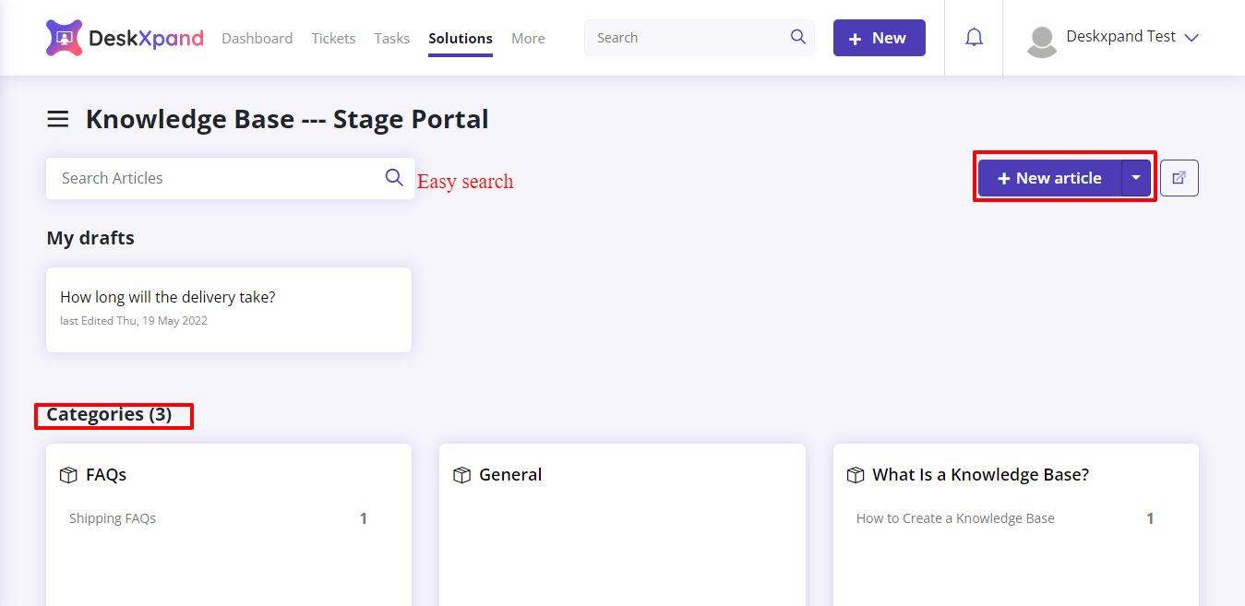Switch to the Dashboard section
This screenshot has width=1245, height=606.
tap(257, 38)
